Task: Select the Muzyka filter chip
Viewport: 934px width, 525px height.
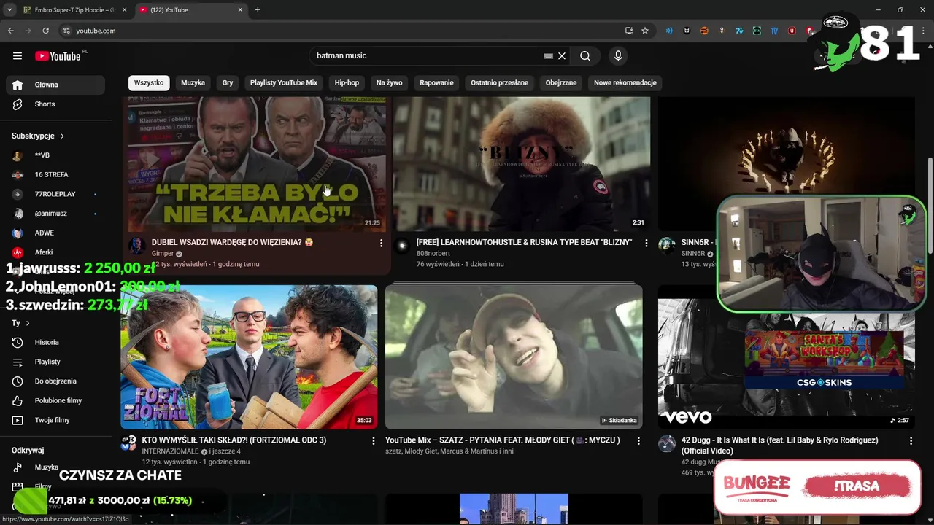Action: click(193, 83)
